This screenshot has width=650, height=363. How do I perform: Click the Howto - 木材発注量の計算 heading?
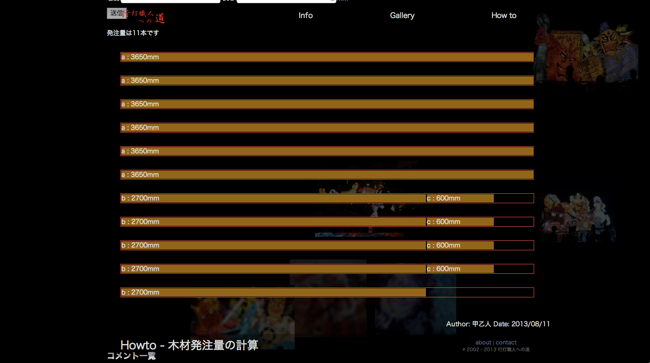click(189, 345)
